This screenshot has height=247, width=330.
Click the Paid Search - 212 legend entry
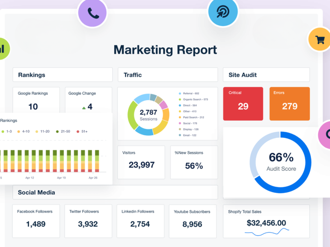click(x=191, y=117)
